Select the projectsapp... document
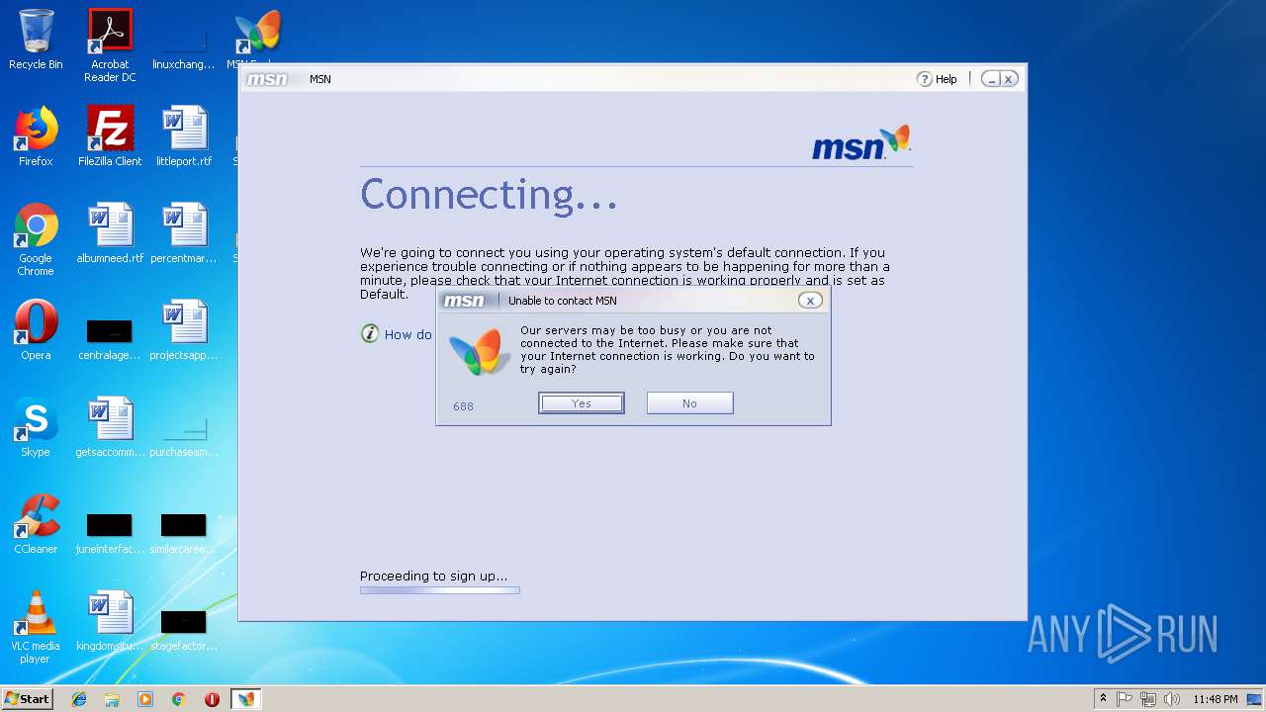 (184, 330)
